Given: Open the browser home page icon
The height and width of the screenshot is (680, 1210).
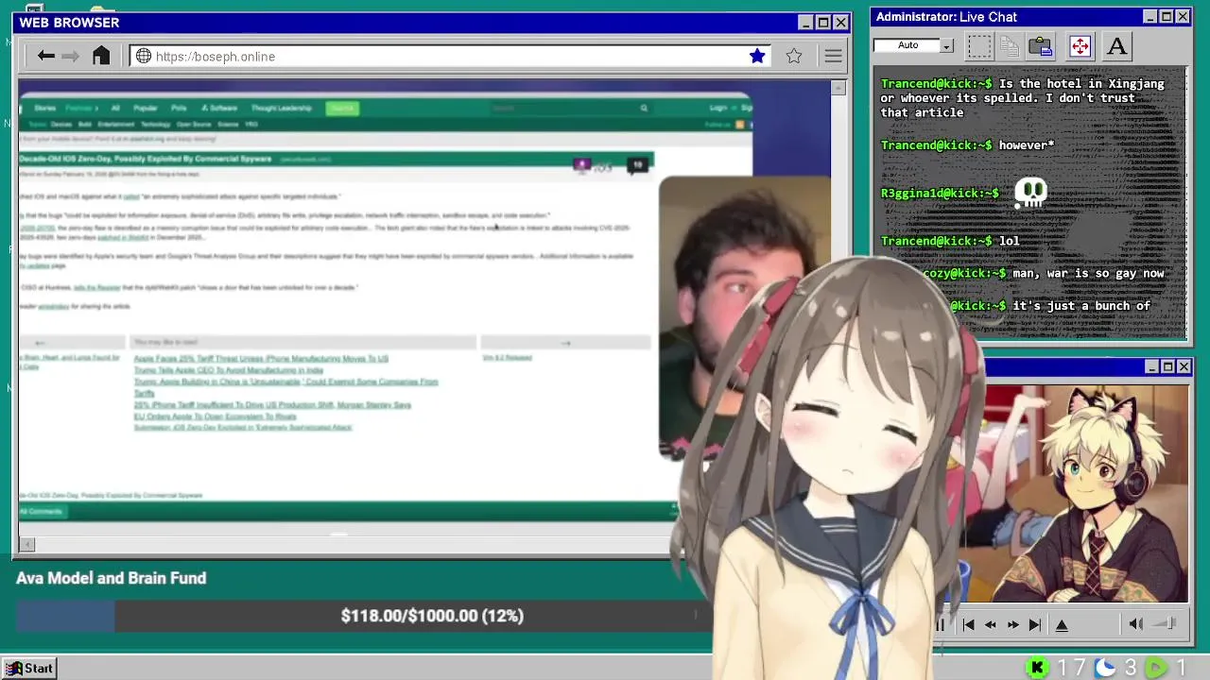Looking at the screenshot, I should (101, 56).
